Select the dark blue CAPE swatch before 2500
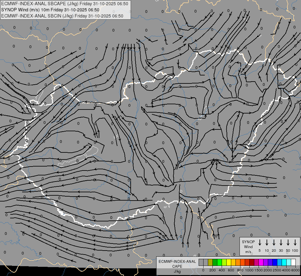 (x=275, y=262)
